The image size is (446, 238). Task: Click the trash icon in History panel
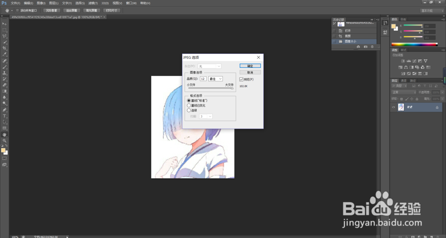point(372,47)
